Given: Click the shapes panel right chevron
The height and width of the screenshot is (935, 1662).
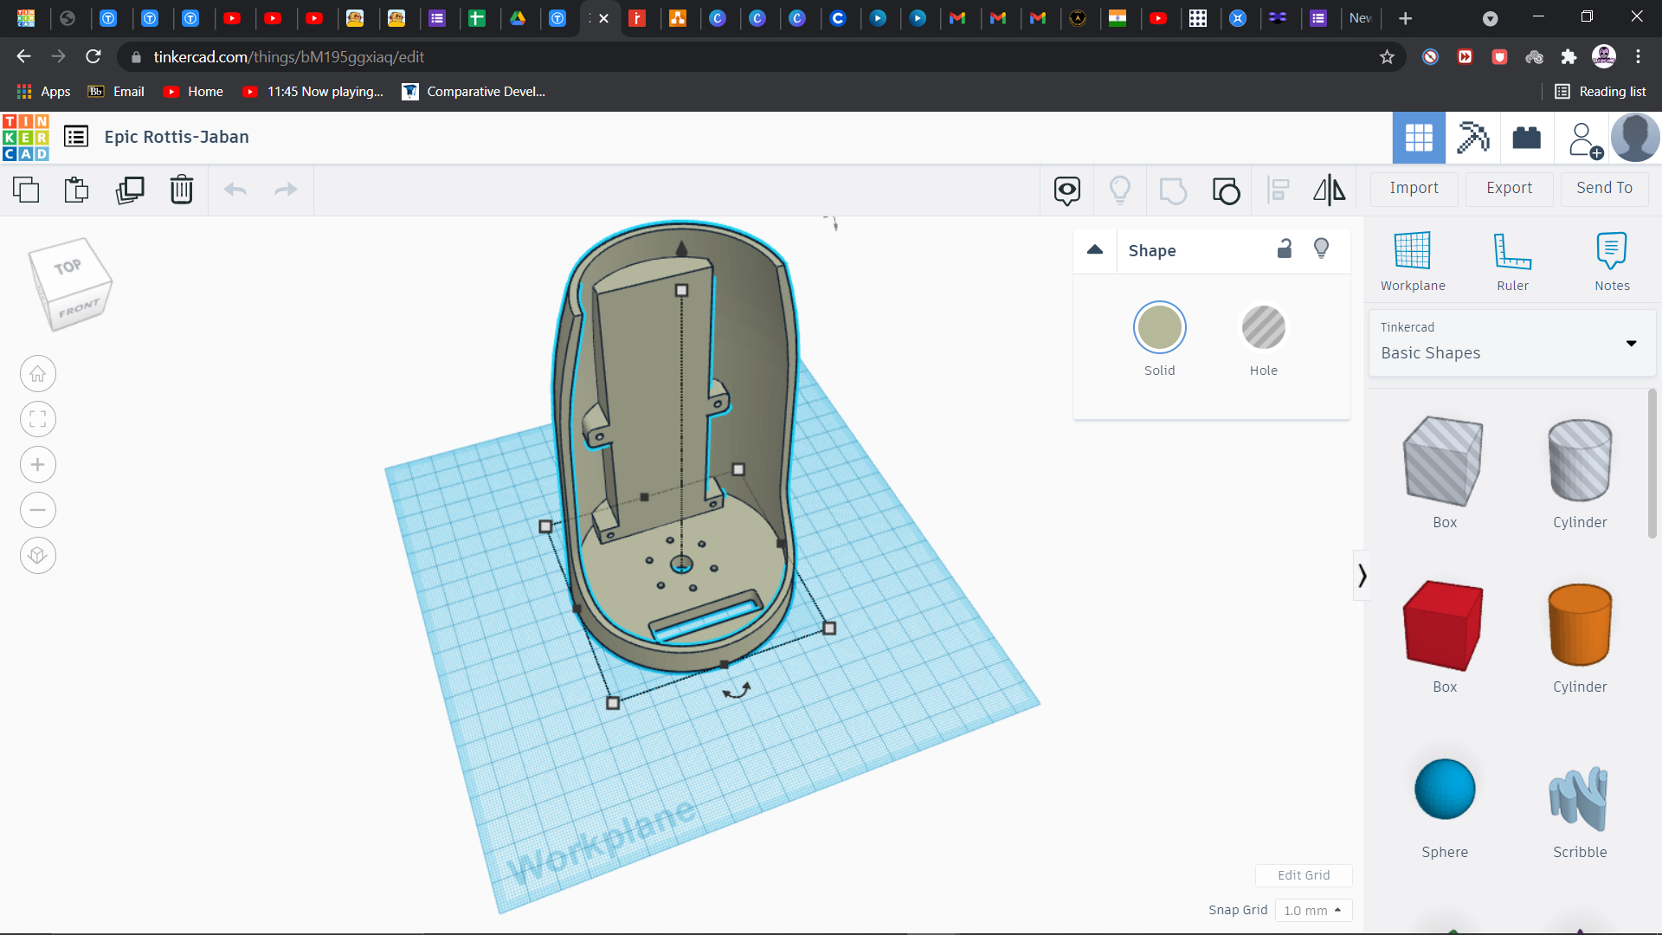Looking at the screenshot, I should [1362, 576].
